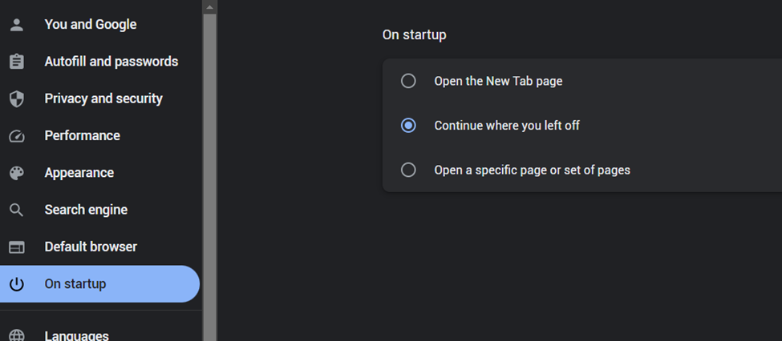Click the person icon beside You and Google
The image size is (782, 341).
tap(16, 25)
